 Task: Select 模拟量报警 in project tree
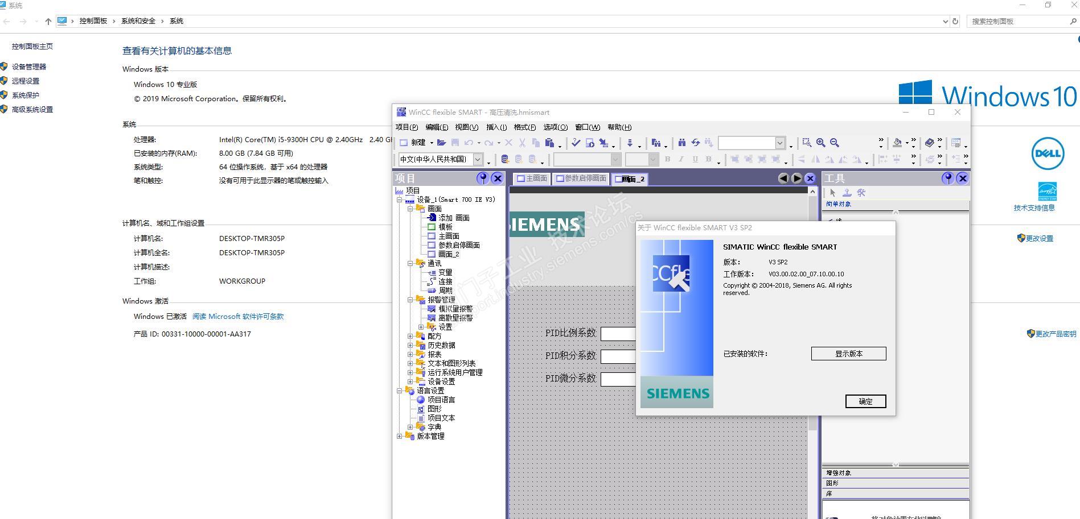[x=455, y=309]
